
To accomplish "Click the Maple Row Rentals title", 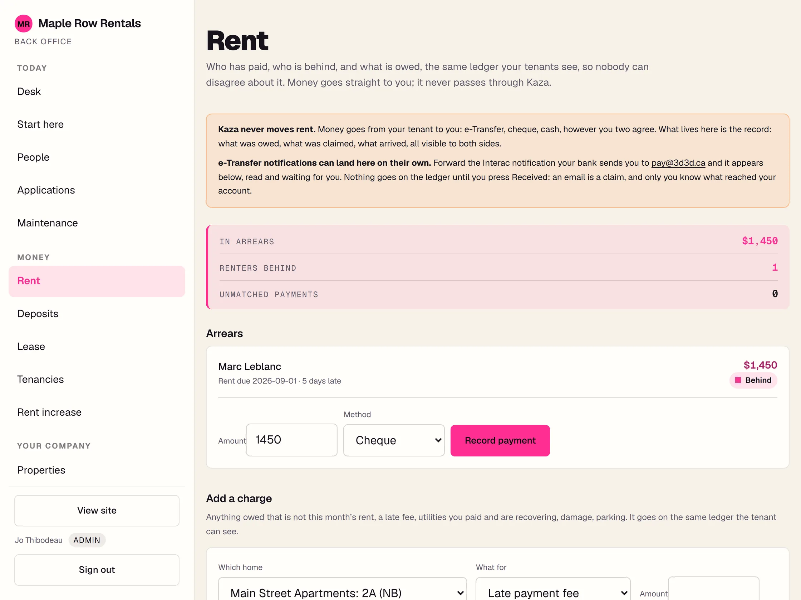I will pos(89,24).
